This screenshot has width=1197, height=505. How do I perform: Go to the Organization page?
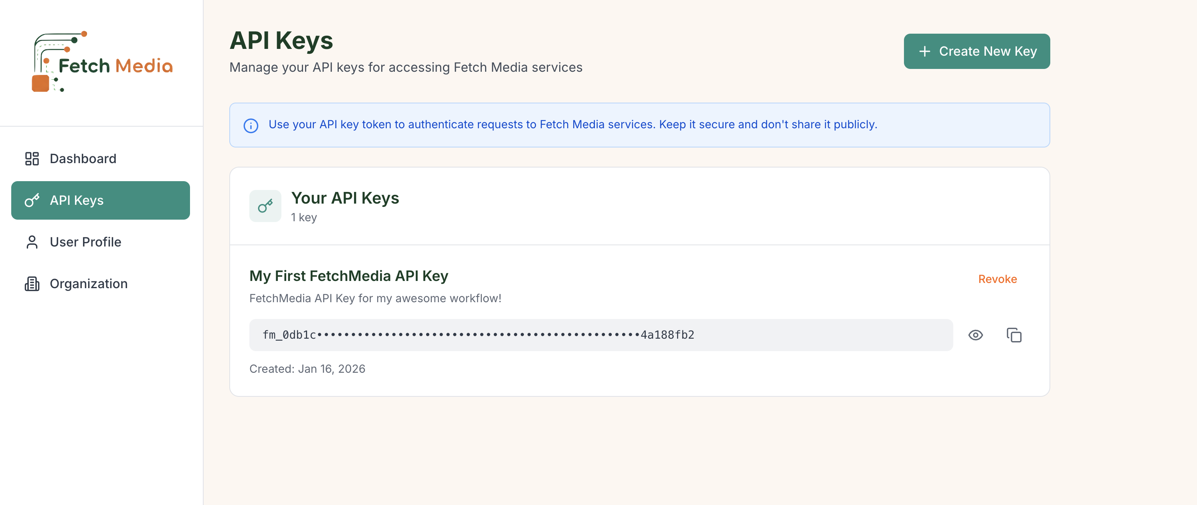click(88, 284)
